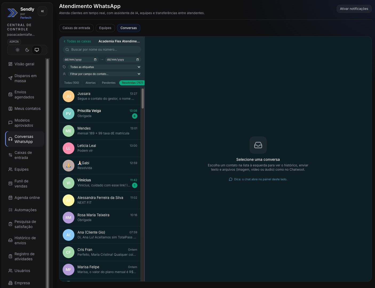Screen dimensions: 375x288
Task: Go to Envios agendados
Action: click(x=25, y=95)
